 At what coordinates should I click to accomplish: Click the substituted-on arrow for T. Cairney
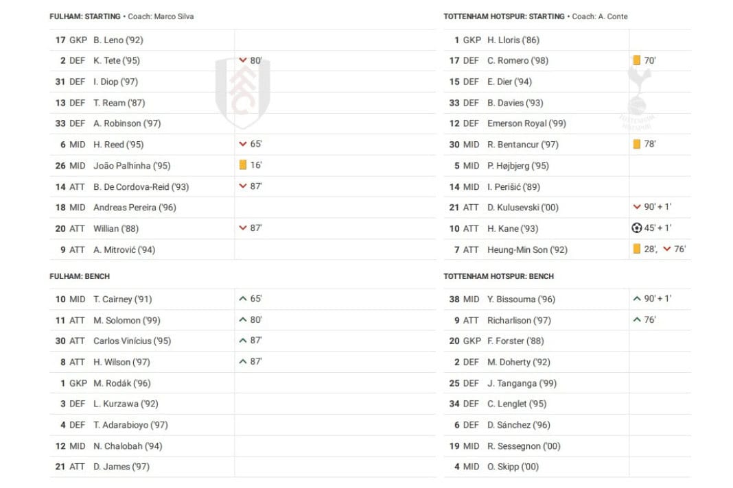pos(242,299)
